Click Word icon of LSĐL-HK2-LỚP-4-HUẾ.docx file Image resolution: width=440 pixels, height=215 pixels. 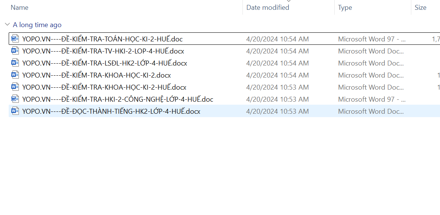click(x=15, y=63)
